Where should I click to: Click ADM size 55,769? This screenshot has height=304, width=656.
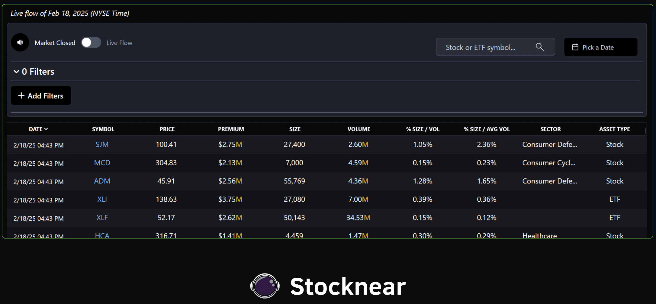[294, 181]
